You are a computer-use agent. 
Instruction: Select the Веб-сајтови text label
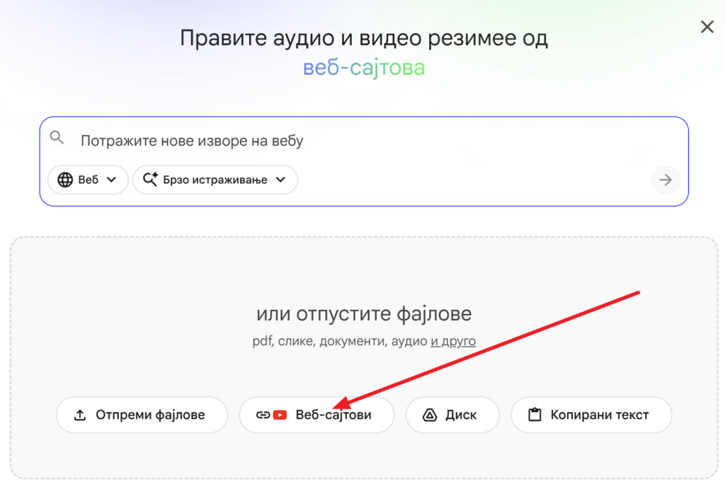(x=333, y=415)
